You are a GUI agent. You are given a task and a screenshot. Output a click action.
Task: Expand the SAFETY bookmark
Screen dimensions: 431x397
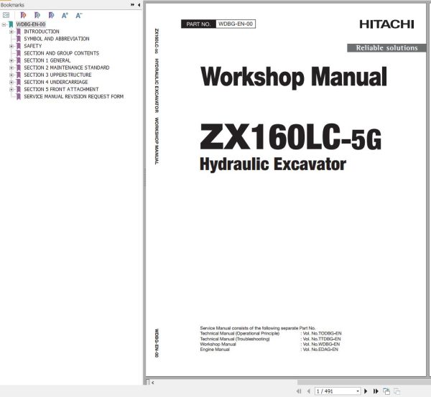pos(11,46)
